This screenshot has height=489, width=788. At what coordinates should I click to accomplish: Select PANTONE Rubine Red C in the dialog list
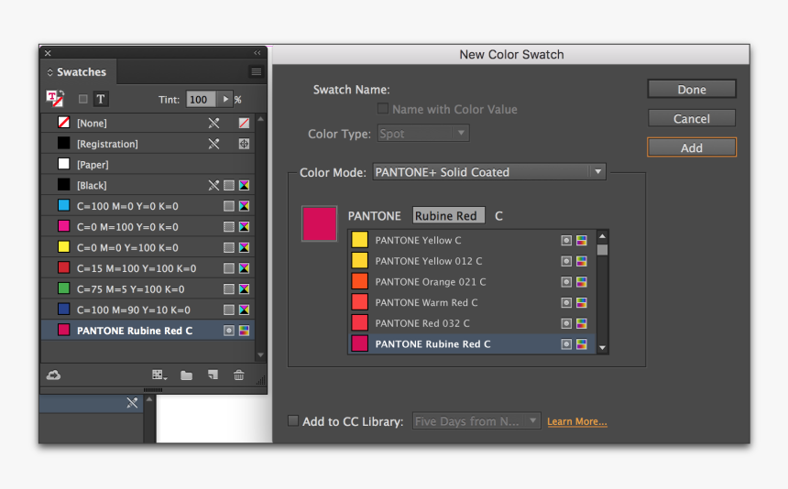(x=472, y=344)
